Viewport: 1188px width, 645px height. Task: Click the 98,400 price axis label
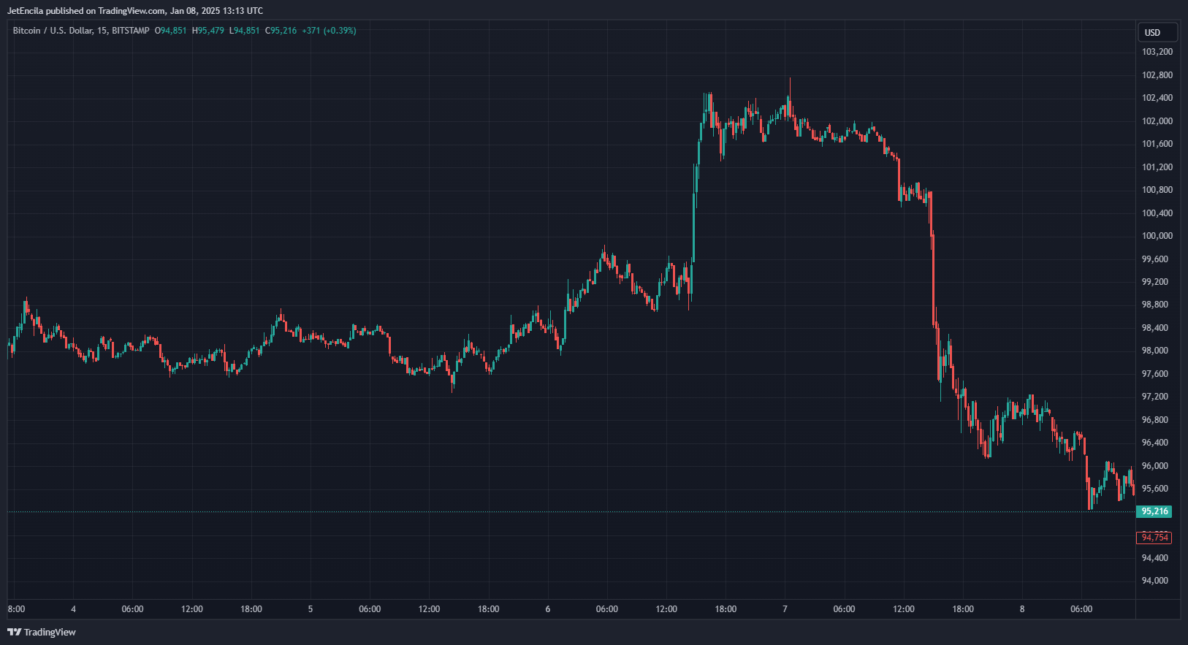(1155, 328)
